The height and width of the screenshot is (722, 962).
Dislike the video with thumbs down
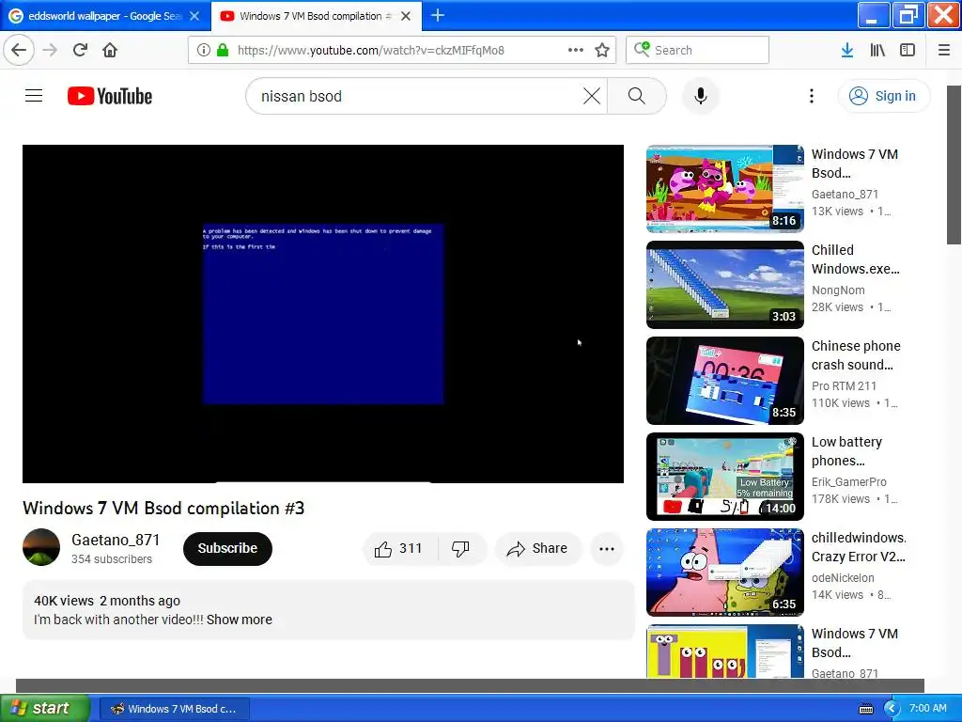click(x=460, y=548)
